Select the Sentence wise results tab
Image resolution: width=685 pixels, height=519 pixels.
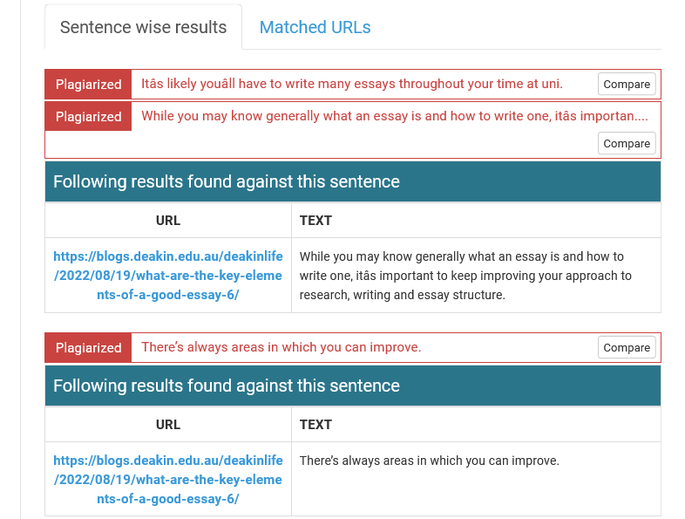click(143, 27)
